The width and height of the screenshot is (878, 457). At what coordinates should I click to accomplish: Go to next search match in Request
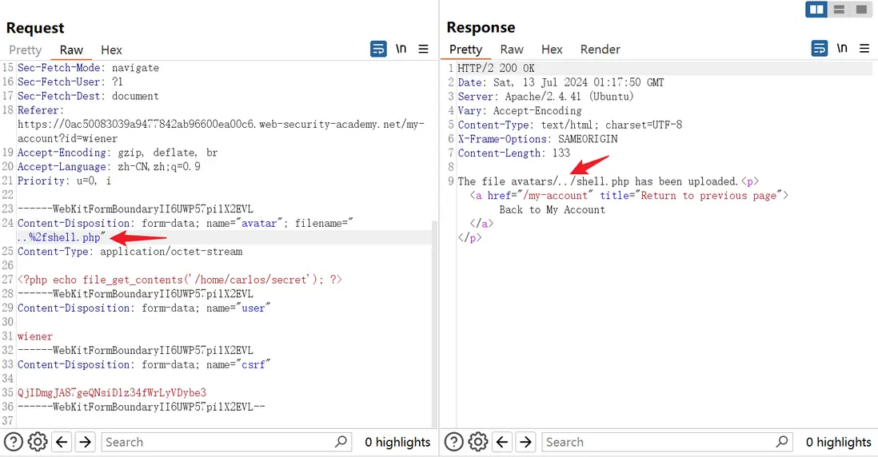pos(85,442)
